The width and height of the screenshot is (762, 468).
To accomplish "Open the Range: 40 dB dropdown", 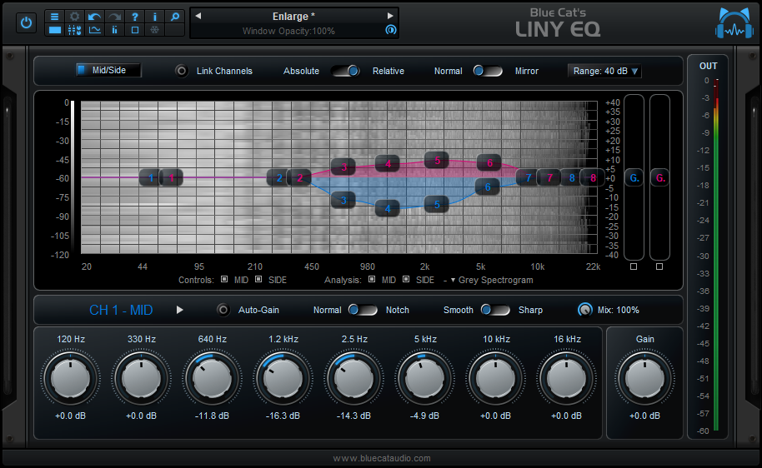I will pos(605,71).
